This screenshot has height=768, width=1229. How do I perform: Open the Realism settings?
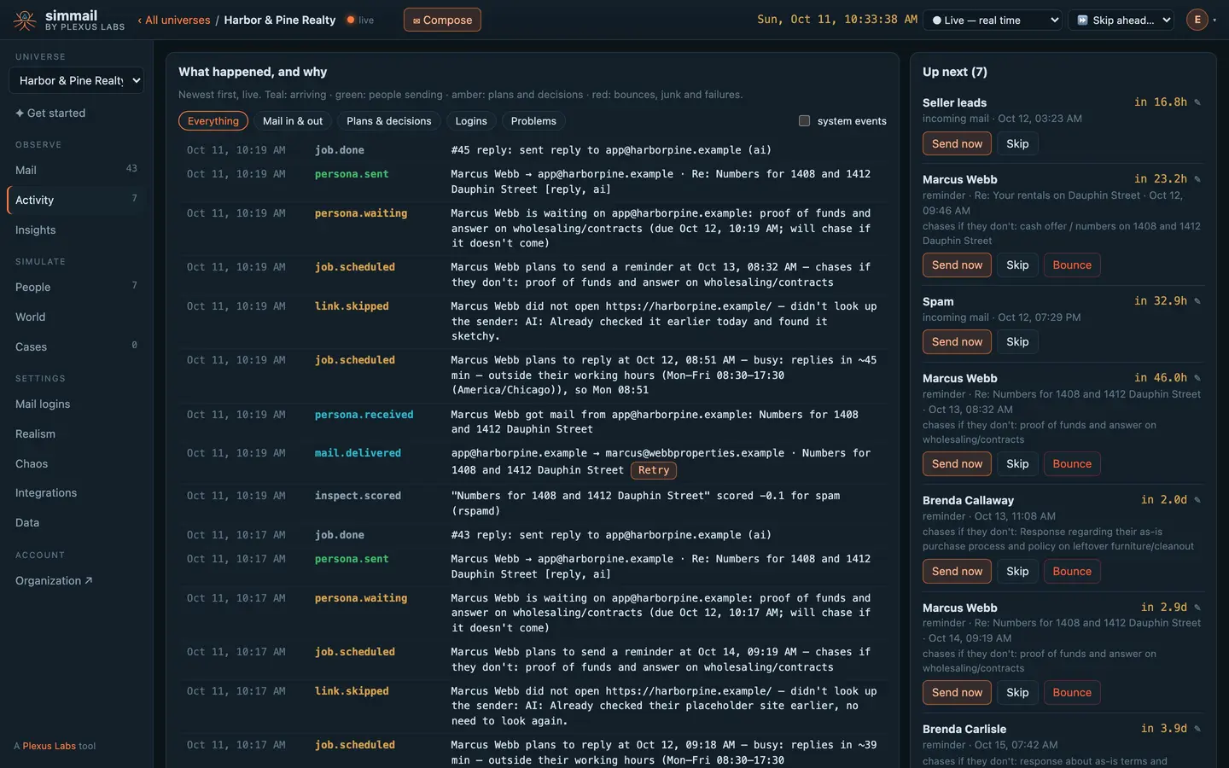(x=76, y=433)
